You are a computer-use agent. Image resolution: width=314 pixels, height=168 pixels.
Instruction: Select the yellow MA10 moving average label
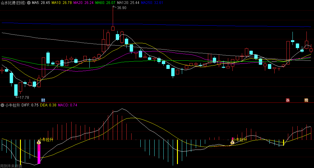[x=62, y=3]
